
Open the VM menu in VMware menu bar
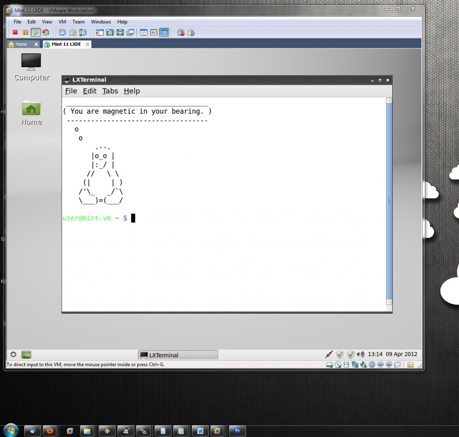[x=62, y=22]
